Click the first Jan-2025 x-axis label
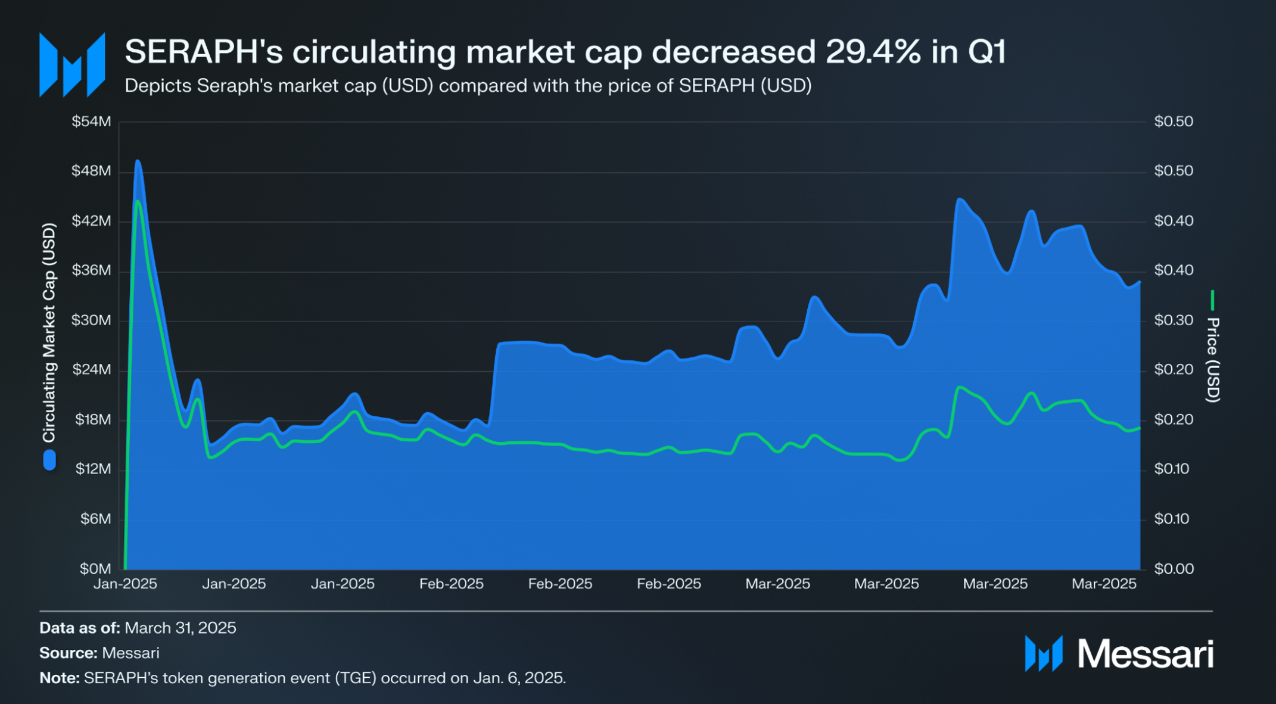This screenshot has height=704, width=1276. click(x=125, y=584)
